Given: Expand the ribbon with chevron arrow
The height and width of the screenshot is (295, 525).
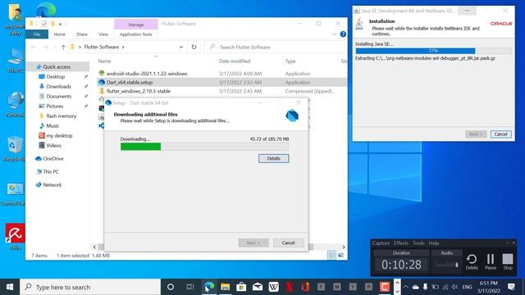Looking at the screenshot, I should (x=334, y=34).
